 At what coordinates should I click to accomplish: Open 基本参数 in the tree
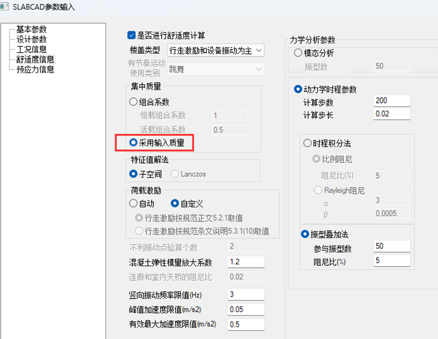(31, 29)
